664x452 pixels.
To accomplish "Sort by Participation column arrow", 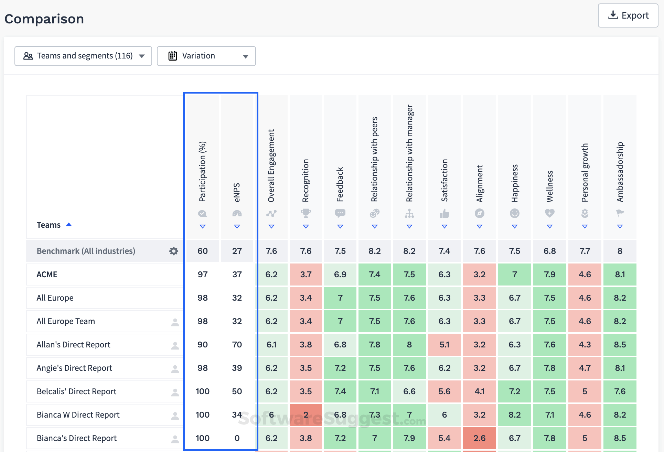I will point(202,226).
